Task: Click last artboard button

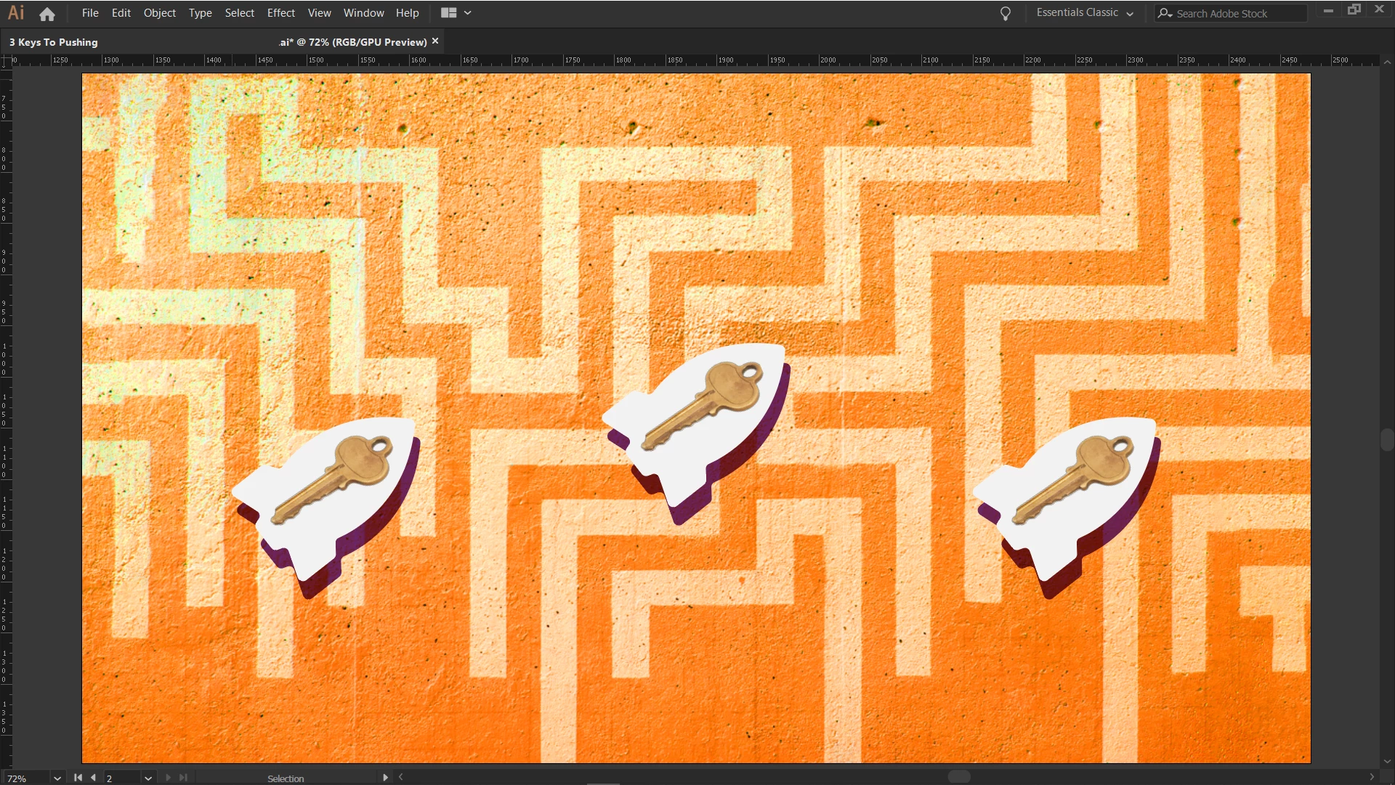Action: click(183, 778)
